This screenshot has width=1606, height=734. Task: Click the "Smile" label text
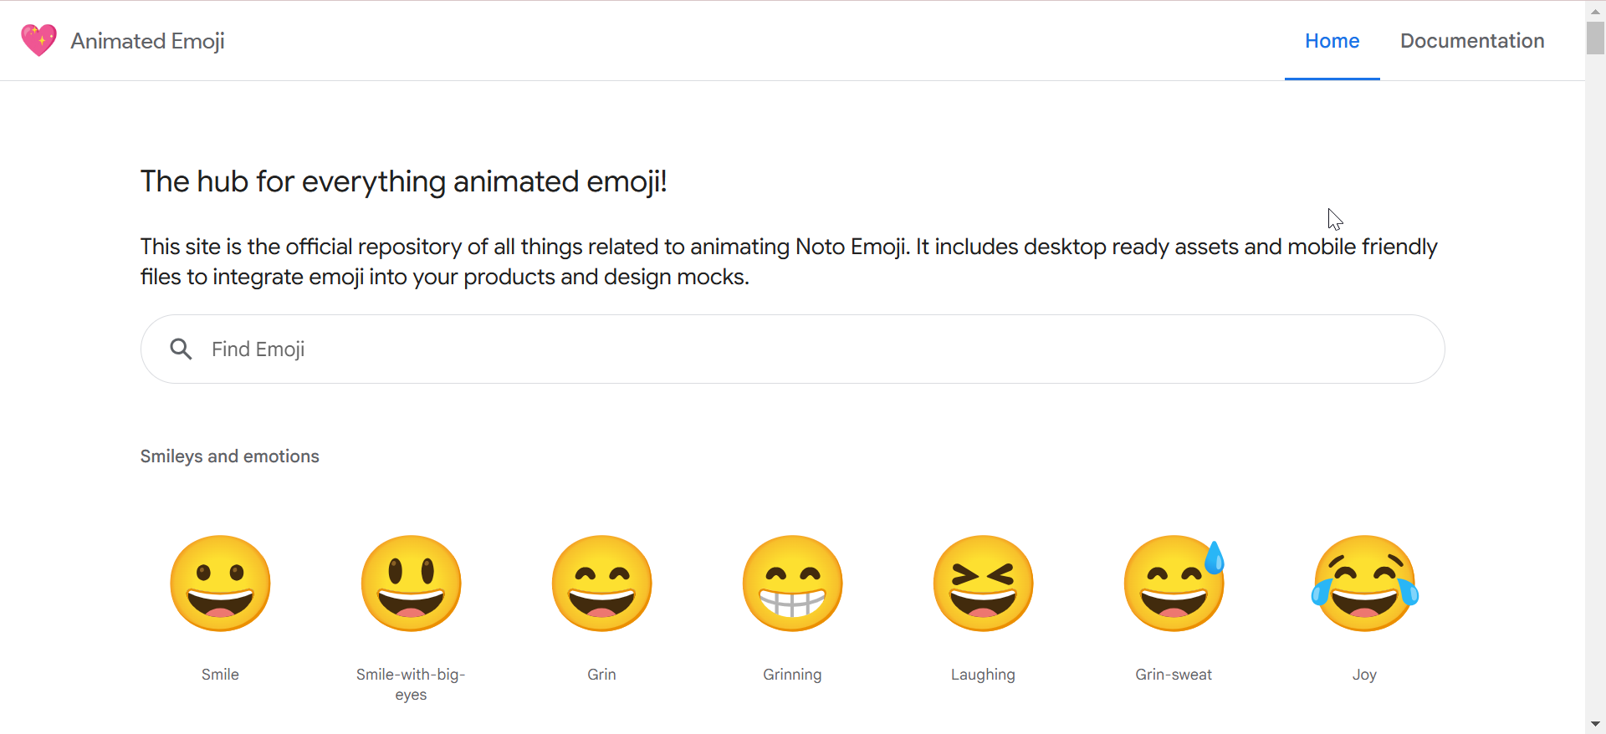pos(220,675)
